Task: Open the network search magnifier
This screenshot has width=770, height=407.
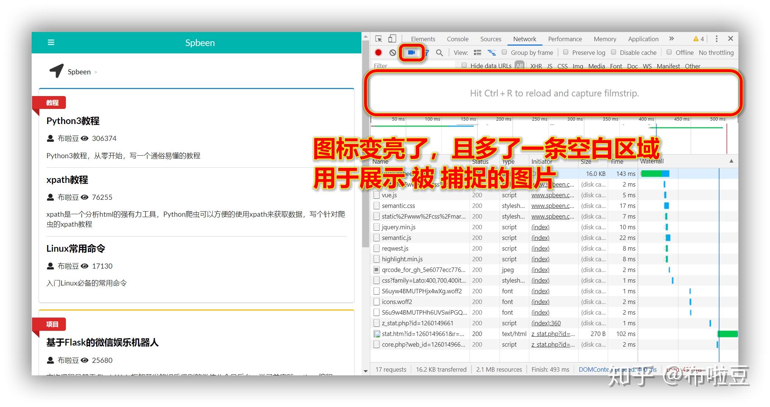Action: [x=439, y=53]
